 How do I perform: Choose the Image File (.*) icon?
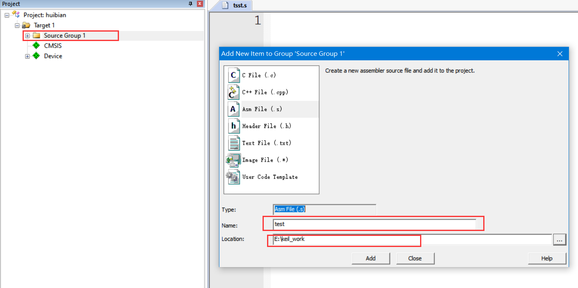[233, 160]
